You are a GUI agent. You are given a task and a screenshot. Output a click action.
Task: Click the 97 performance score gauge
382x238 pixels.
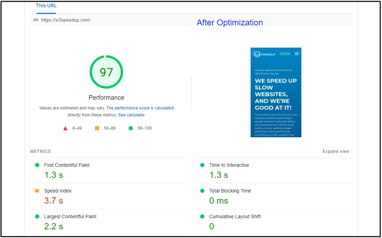(x=106, y=72)
